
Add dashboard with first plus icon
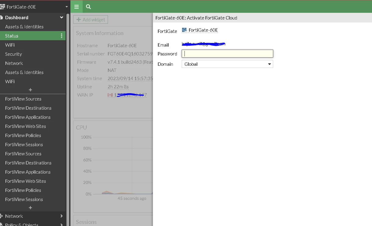(x=30, y=90)
